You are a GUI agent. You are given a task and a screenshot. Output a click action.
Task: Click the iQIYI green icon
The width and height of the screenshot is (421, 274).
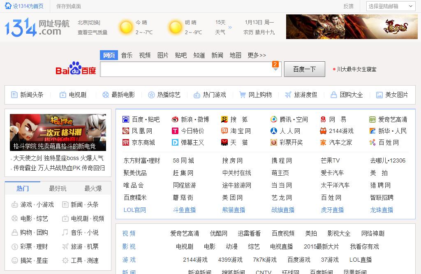[372, 119]
